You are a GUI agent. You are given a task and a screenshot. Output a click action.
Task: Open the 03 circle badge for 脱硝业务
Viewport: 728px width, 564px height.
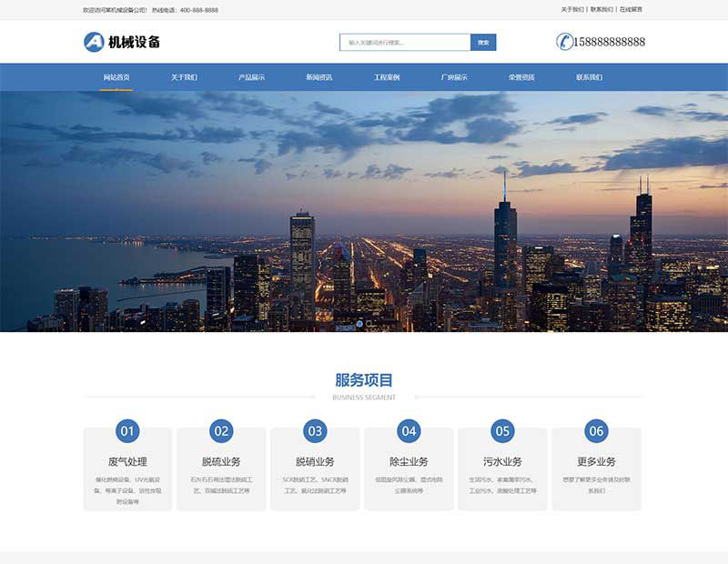point(315,431)
